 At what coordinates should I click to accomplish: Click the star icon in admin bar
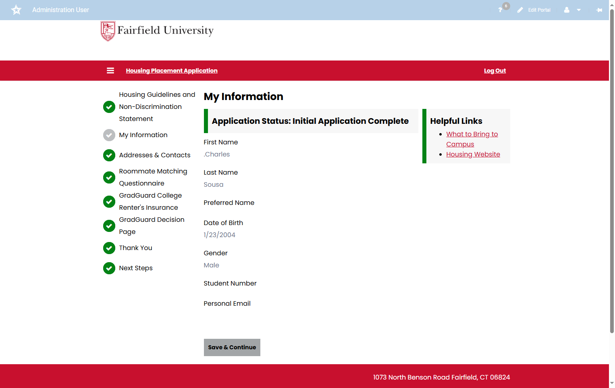click(16, 10)
